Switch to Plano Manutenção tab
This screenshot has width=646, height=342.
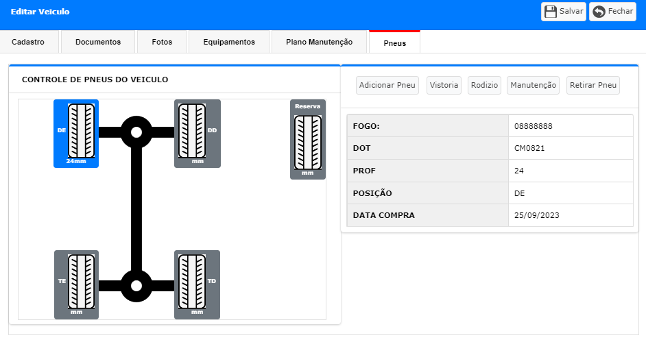point(320,42)
